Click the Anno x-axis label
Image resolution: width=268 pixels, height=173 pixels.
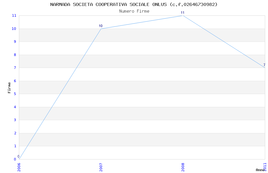coord(260,170)
